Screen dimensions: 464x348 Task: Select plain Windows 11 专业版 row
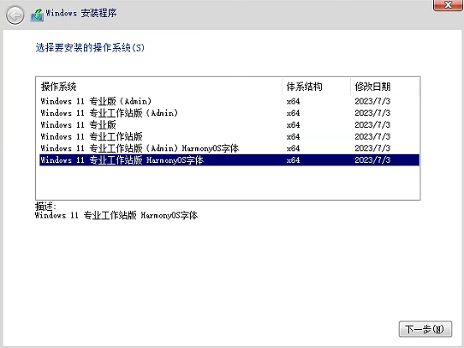(229, 124)
